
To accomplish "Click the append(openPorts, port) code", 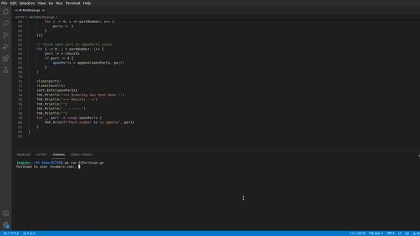I will point(100,63).
